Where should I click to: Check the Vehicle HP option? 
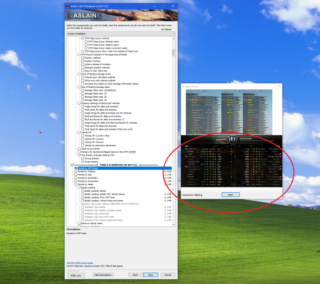coord(79,133)
